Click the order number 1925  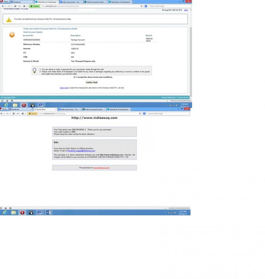tap(74, 132)
